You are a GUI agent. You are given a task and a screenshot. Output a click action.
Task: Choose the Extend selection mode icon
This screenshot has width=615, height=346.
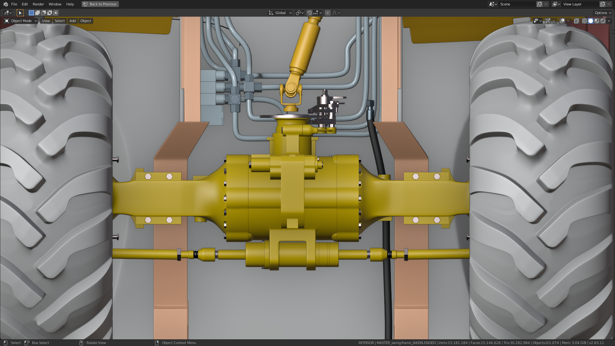37,13
